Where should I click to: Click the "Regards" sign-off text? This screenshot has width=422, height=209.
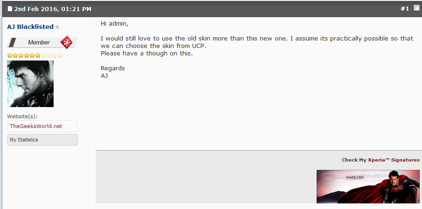[x=113, y=68]
